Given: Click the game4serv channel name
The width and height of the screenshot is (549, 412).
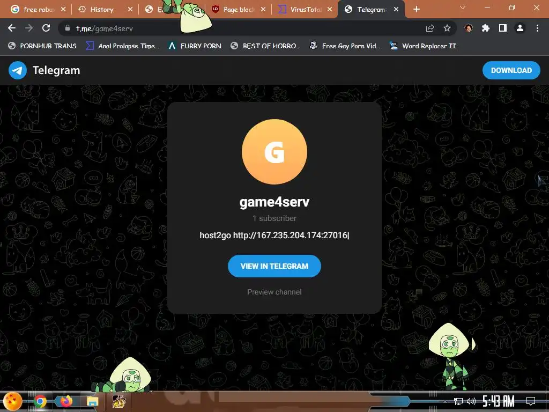Looking at the screenshot, I should tap(274, 202).
